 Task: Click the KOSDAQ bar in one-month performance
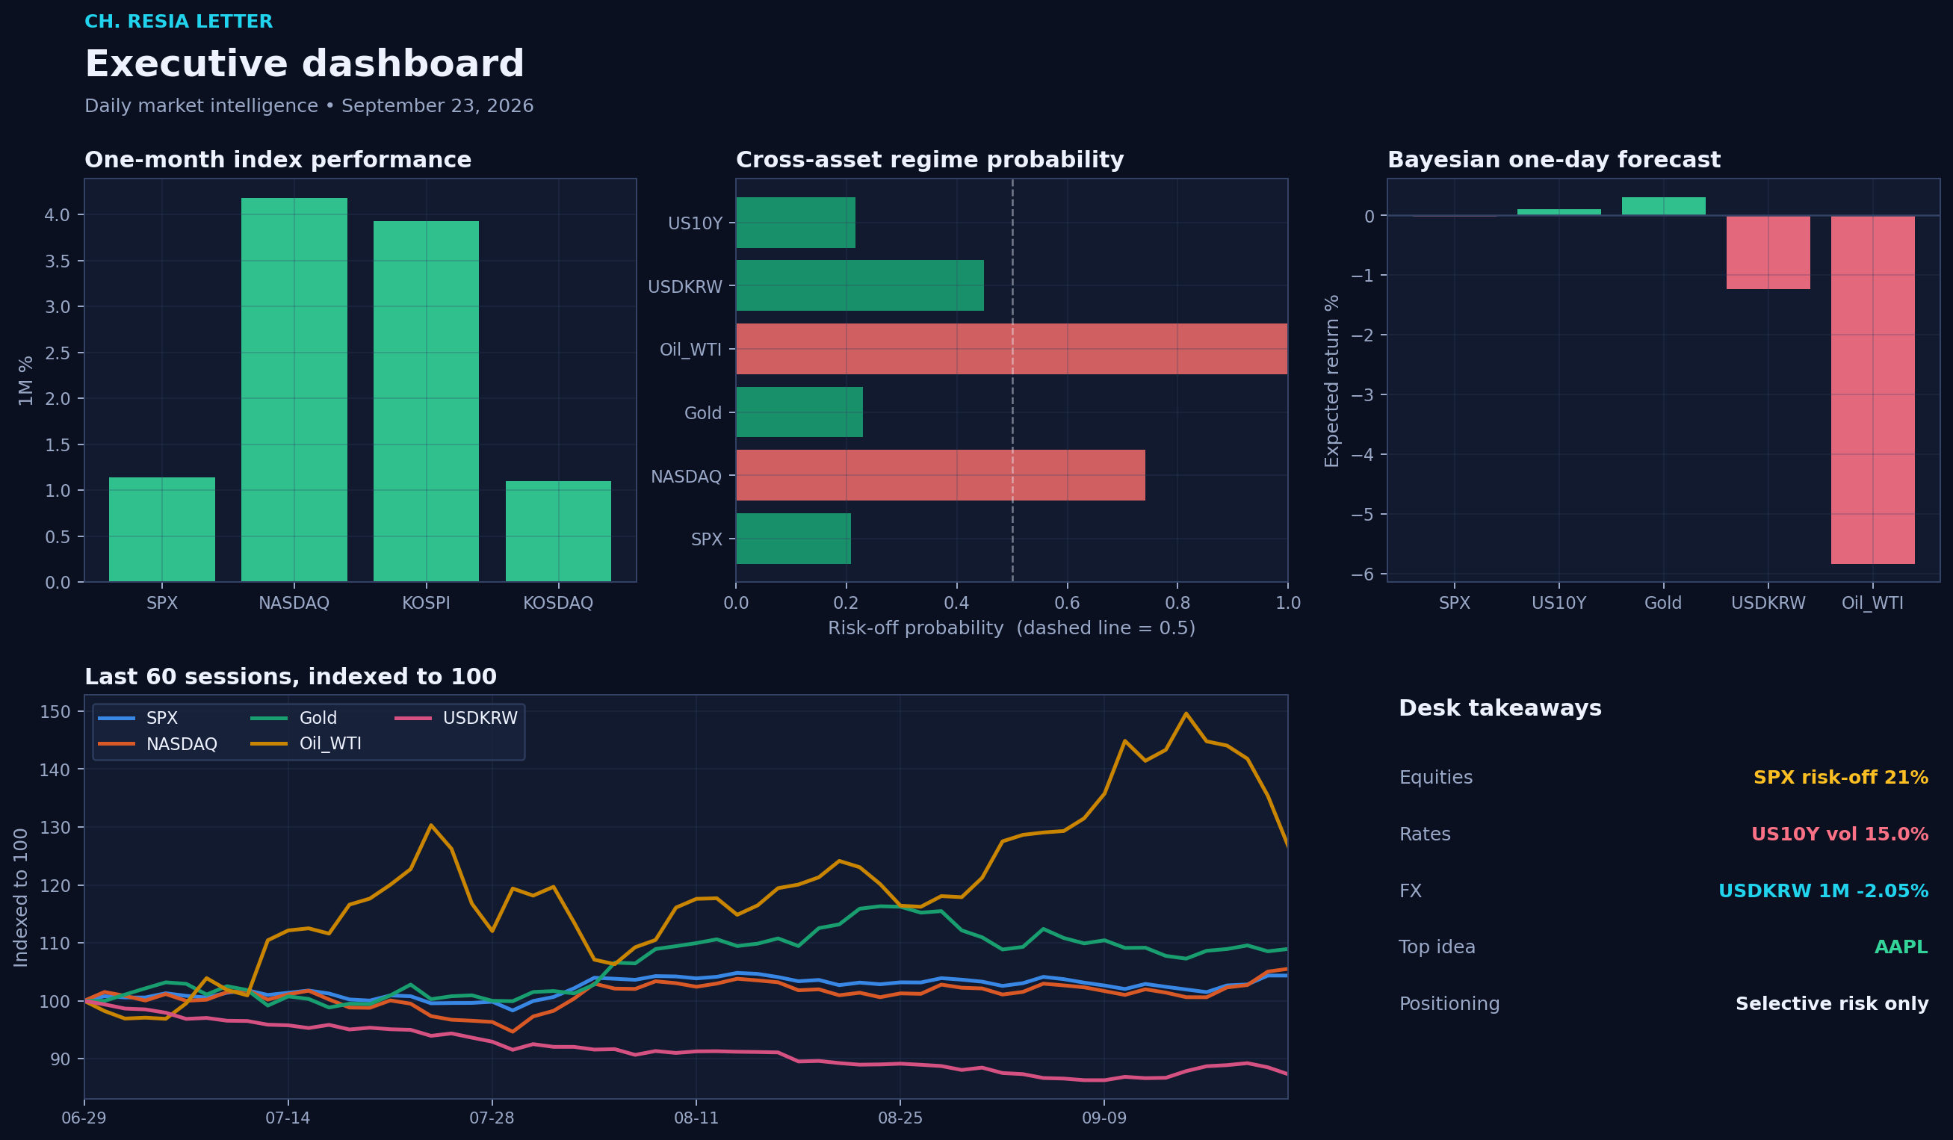point(558,532)
